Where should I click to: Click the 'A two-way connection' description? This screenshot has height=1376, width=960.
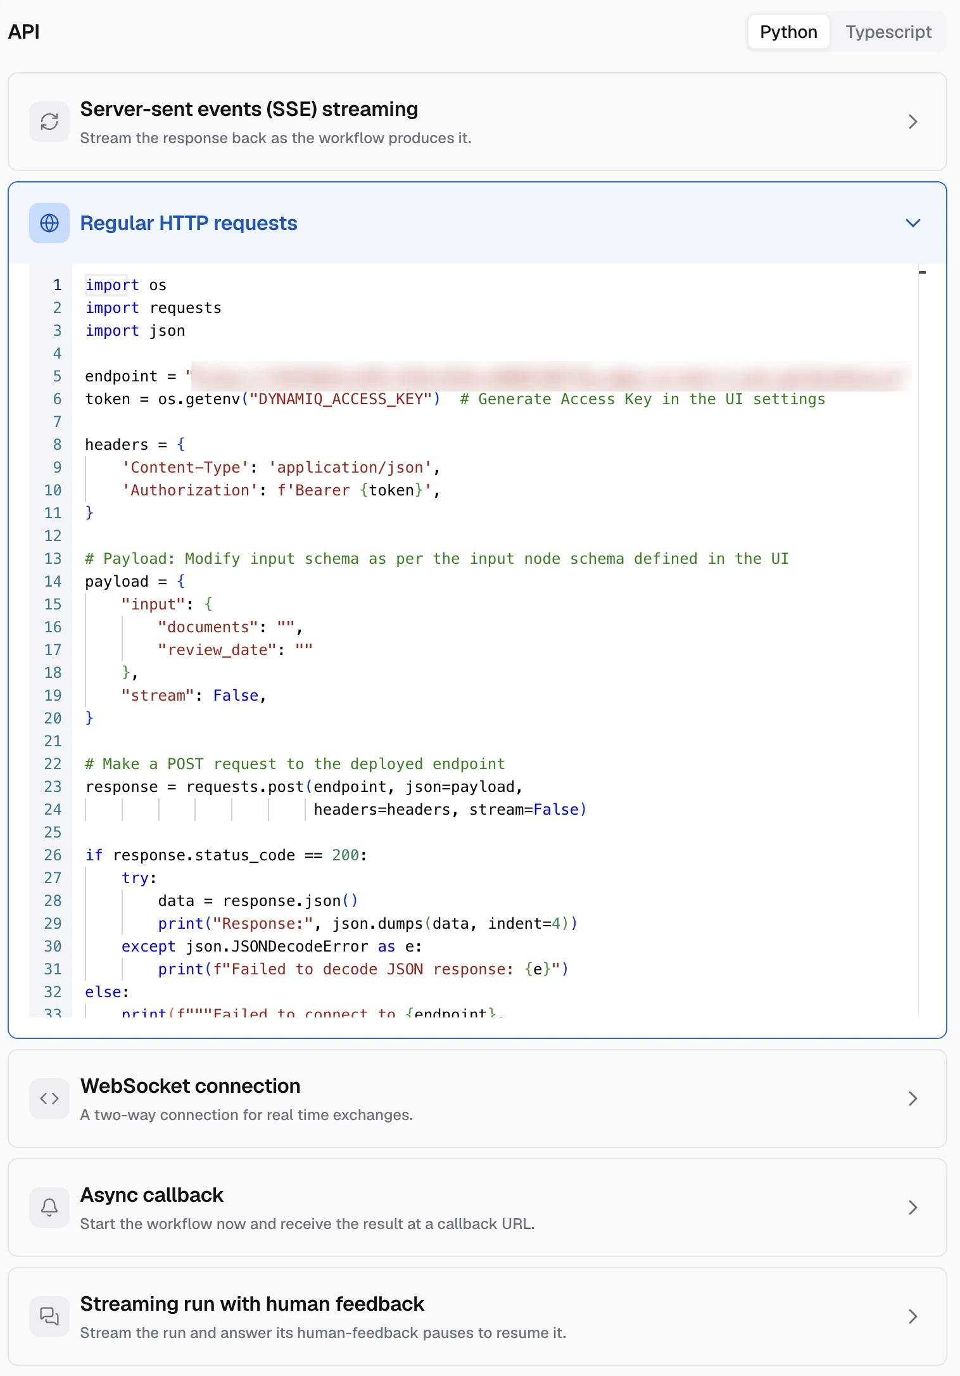click(x=246, y=1115)
